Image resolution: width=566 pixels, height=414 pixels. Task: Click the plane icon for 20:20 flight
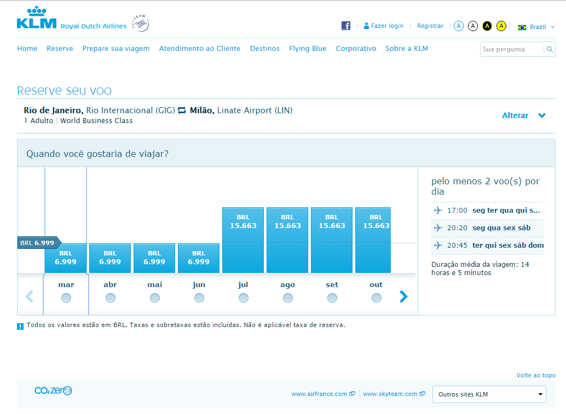(438, 228)
